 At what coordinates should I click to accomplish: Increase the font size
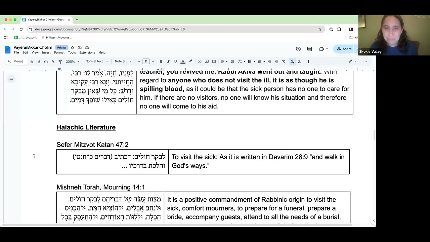(153, 62)
